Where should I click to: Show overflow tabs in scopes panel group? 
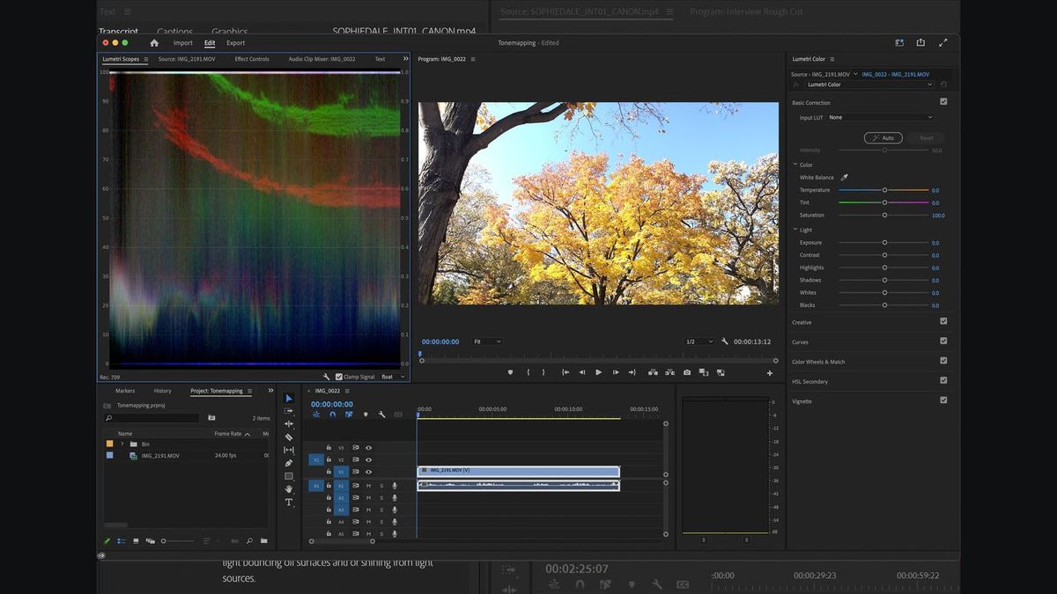click(x=406, y=59)
